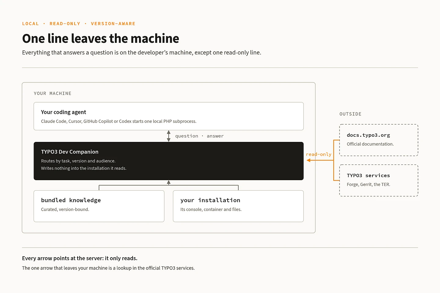Click the "YOUR MACHINE" section label
This screenshot has height=293, width=440.
tap(53, 93)
